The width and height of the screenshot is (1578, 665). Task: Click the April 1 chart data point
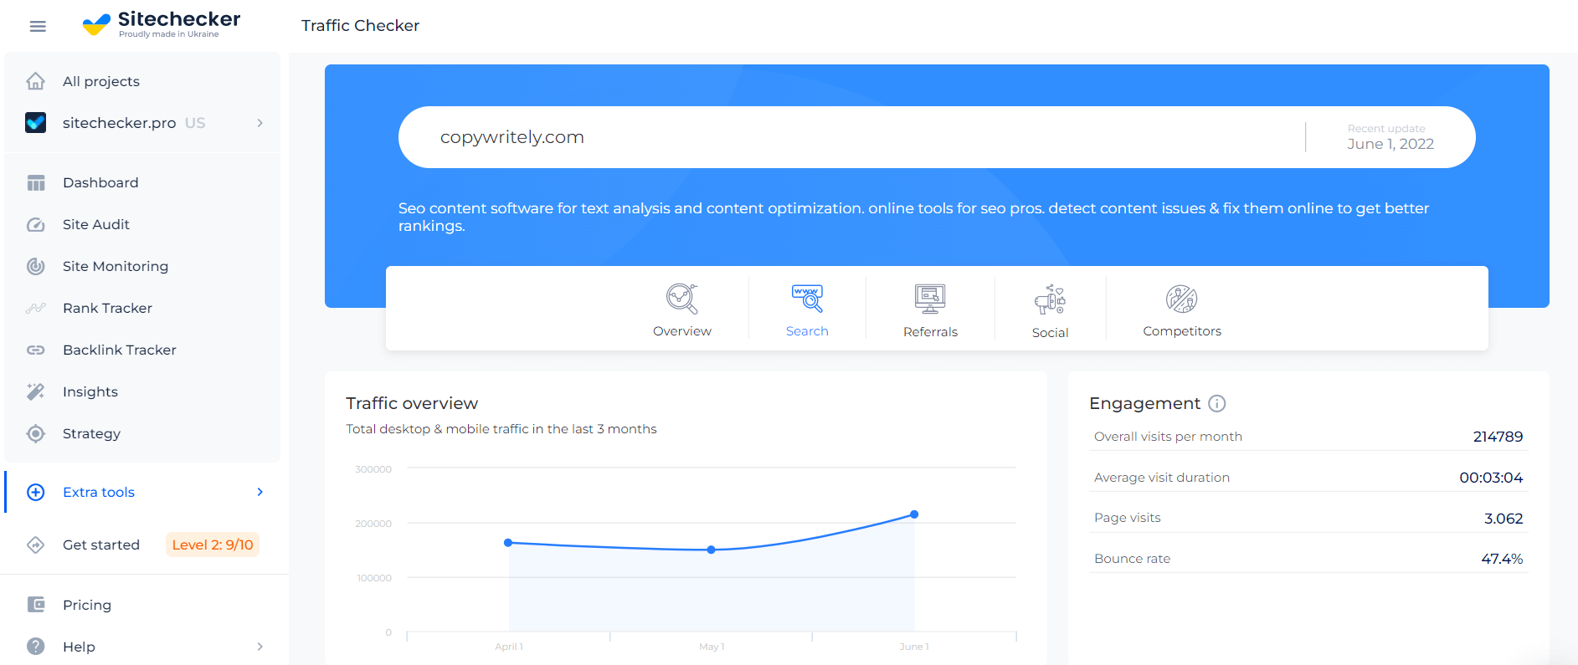508,543
